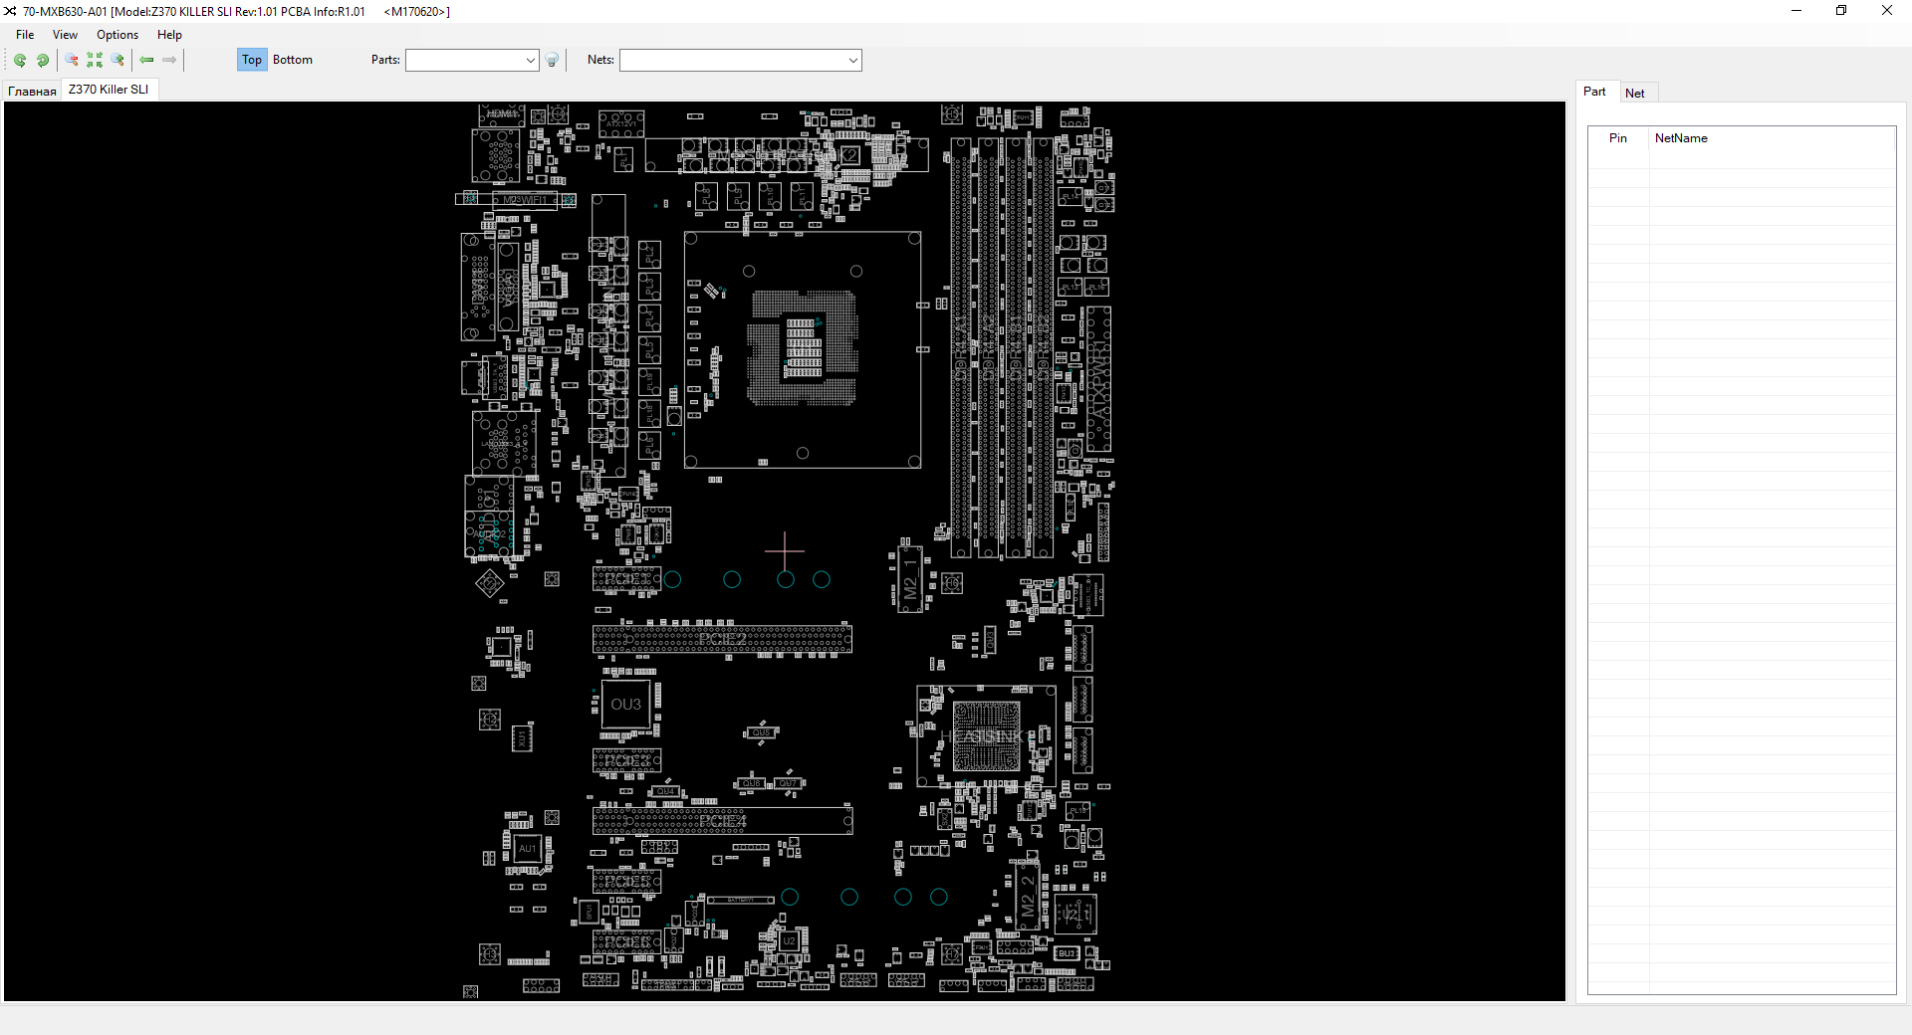This screenshot has height=1035, width=1912.
Task: Click the rotate counter-clockwise icon
Action: pyautogui.click(x=20, y=61)
